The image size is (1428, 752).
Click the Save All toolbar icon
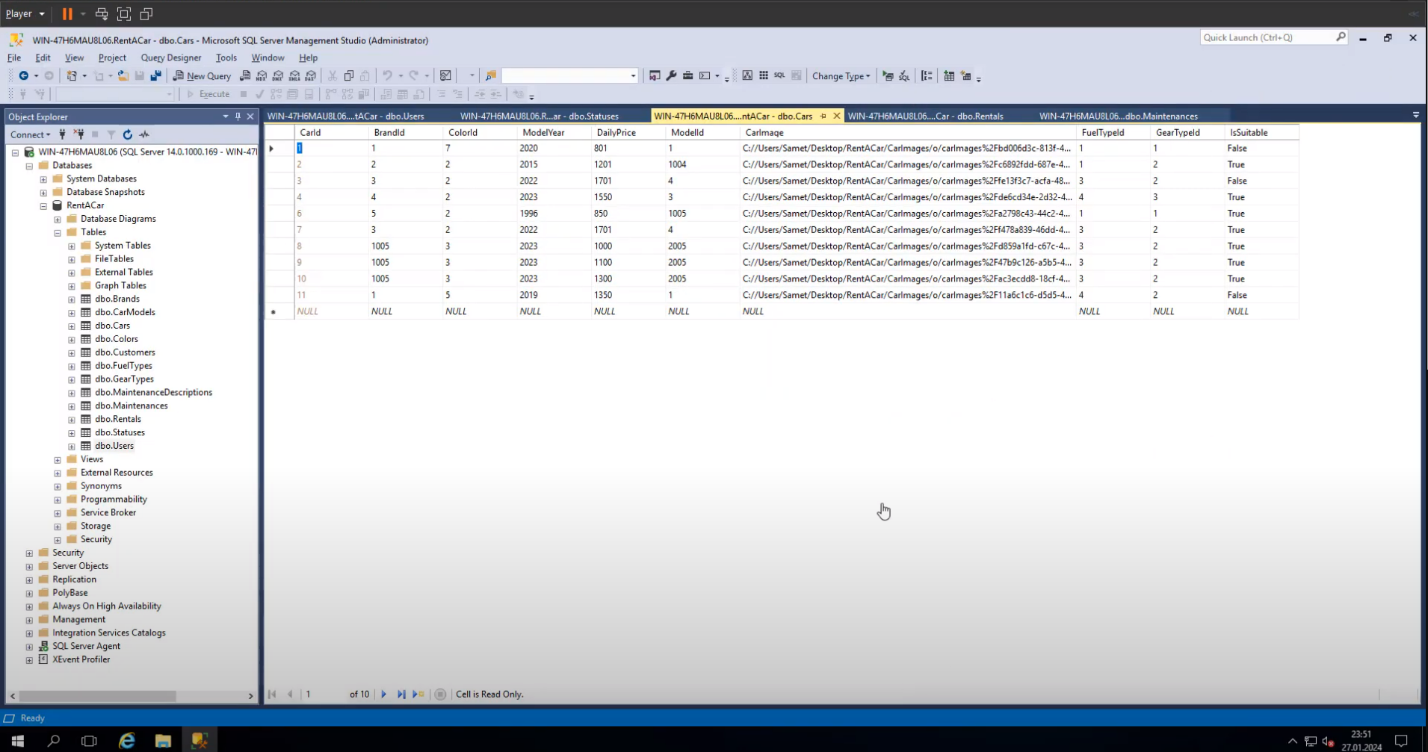tap(155, 75)
